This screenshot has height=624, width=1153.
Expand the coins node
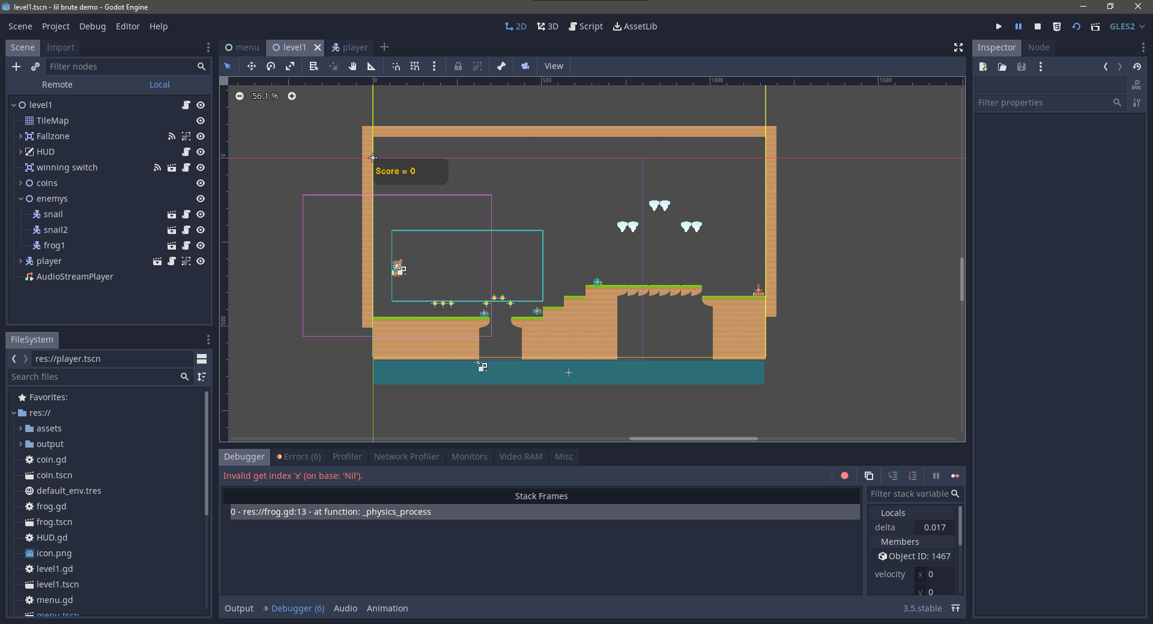pos(20,183)
